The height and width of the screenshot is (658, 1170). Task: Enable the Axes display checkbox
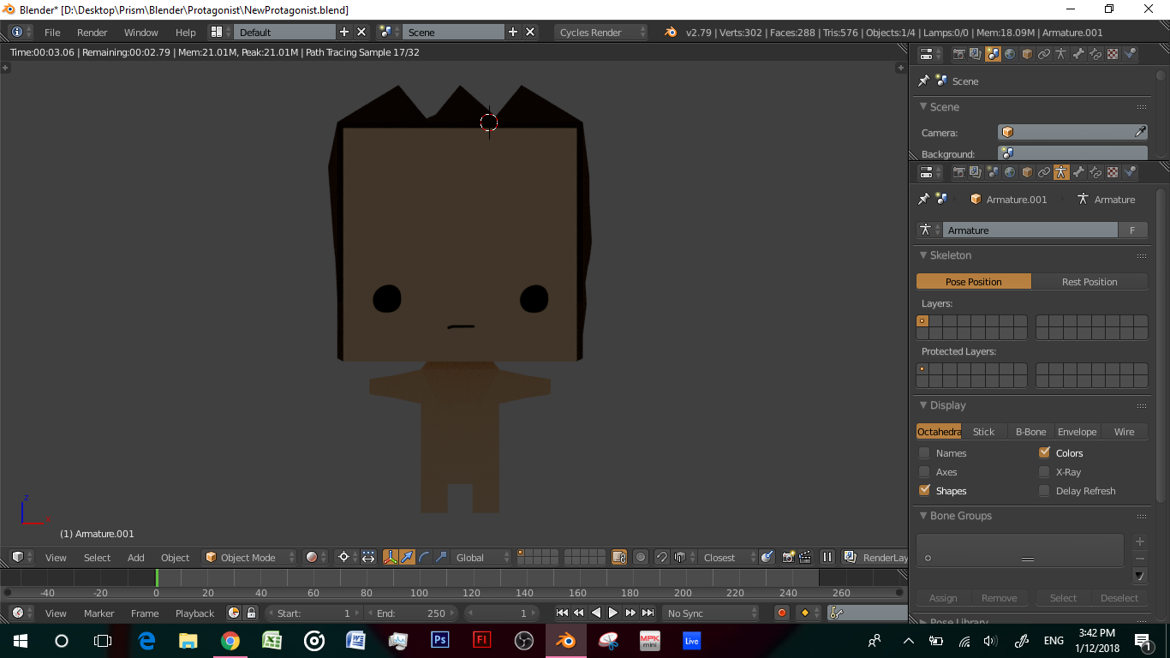point(924,472)
